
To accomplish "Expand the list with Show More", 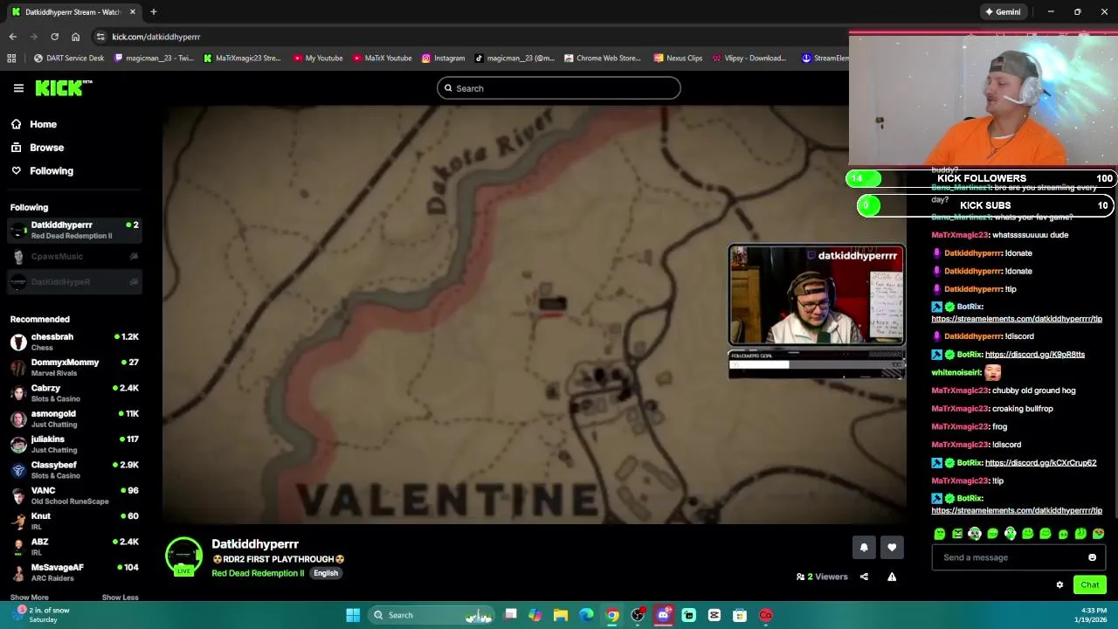I will tap(29, 598).
